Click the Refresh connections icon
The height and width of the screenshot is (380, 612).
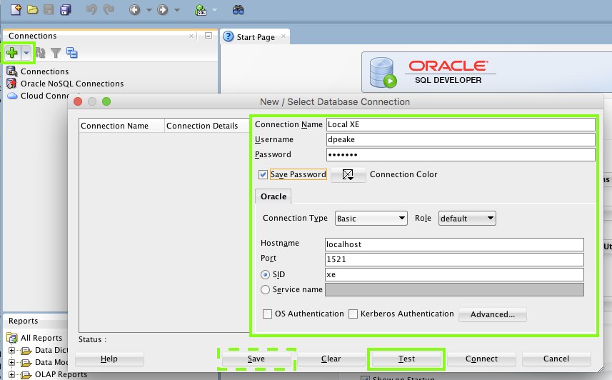(40, 52)
